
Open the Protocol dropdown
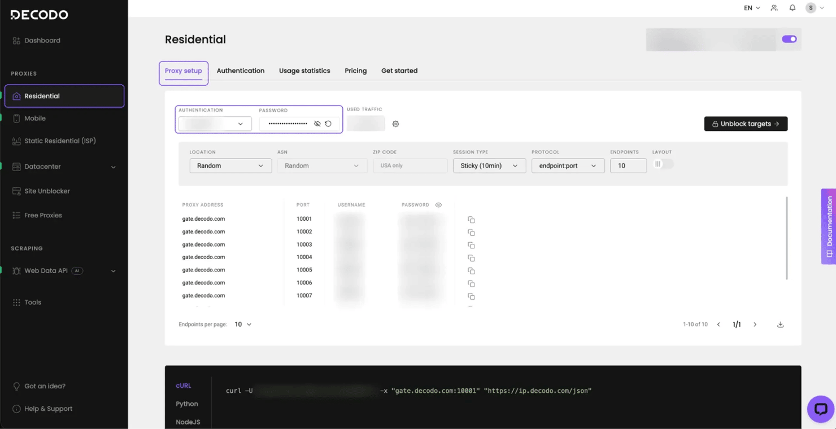pyautogui.click(x=568, y=165)
